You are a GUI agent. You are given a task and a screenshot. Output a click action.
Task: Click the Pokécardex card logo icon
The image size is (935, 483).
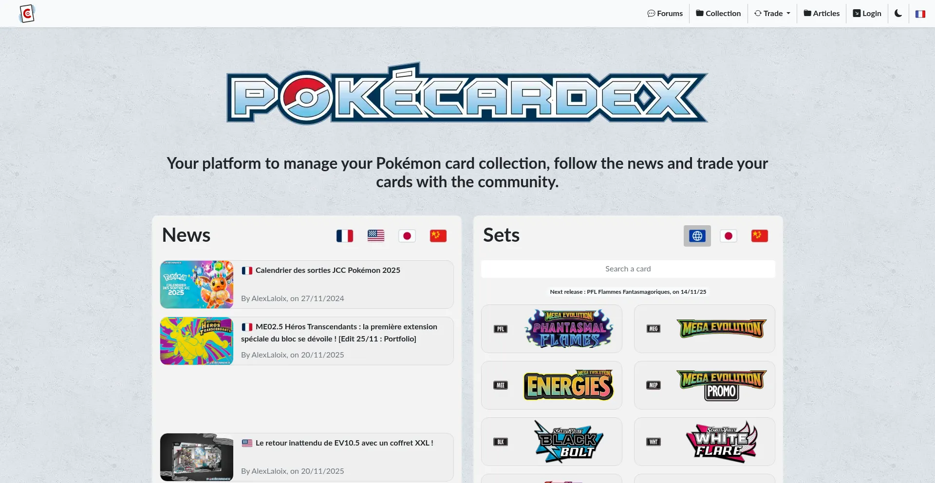pyautogui.click(x=27, y=14)
